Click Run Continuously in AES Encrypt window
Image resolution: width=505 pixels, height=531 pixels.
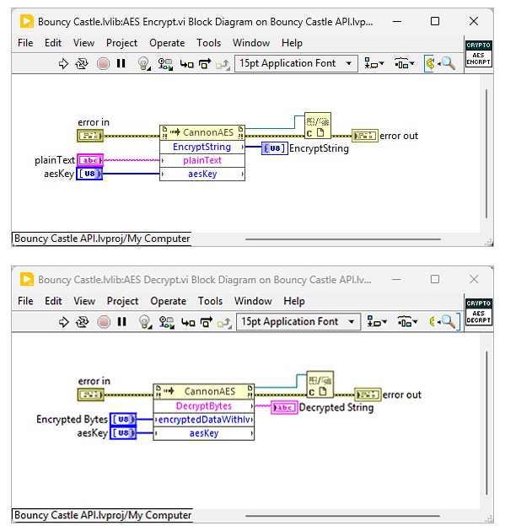(82, 63)
